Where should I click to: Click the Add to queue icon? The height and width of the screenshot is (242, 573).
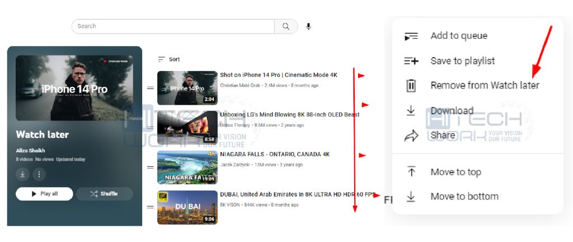[411, 36]
